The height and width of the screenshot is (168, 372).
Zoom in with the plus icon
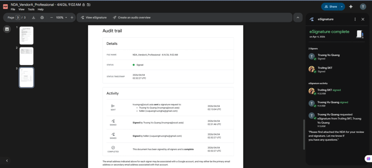tap(72, 17)
